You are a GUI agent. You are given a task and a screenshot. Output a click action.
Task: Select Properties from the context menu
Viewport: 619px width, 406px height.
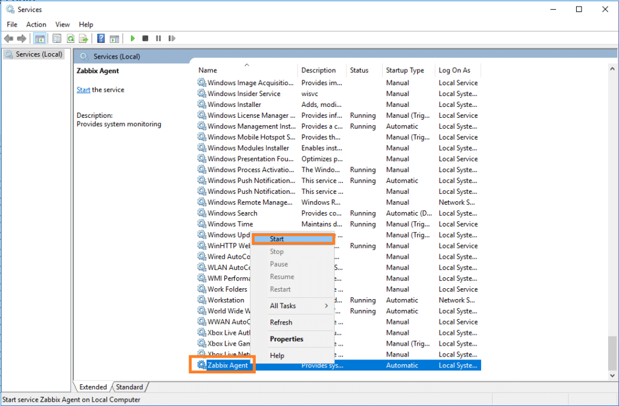coord(287,339)
